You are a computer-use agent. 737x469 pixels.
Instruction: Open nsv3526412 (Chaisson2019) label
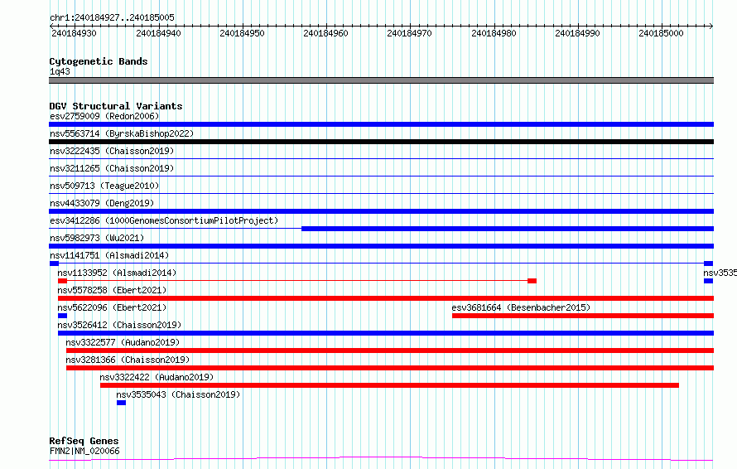point(119,325)
